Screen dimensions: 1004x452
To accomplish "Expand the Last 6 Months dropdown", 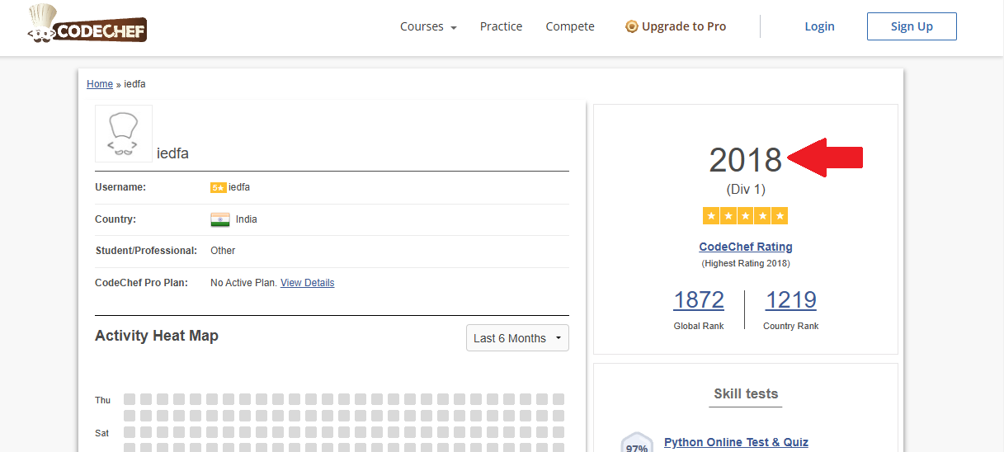I will (517, 338).
